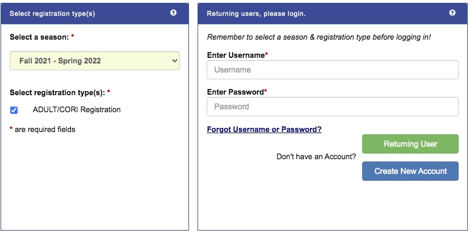Expand season list using the chevron arrow
Screen dimensions: 470x234
click(x=175, y=61)
